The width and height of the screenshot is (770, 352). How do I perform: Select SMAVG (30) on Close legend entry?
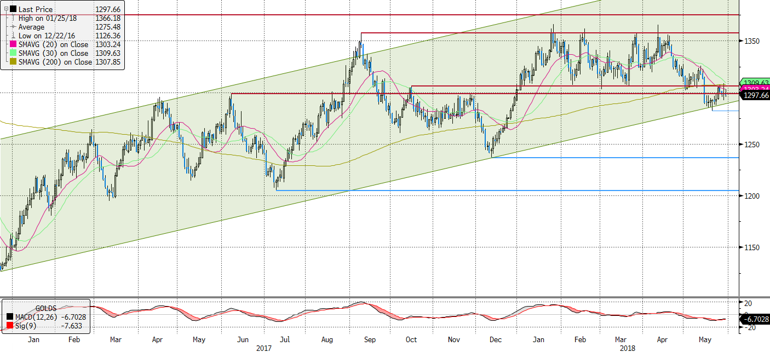click(53, 53)
